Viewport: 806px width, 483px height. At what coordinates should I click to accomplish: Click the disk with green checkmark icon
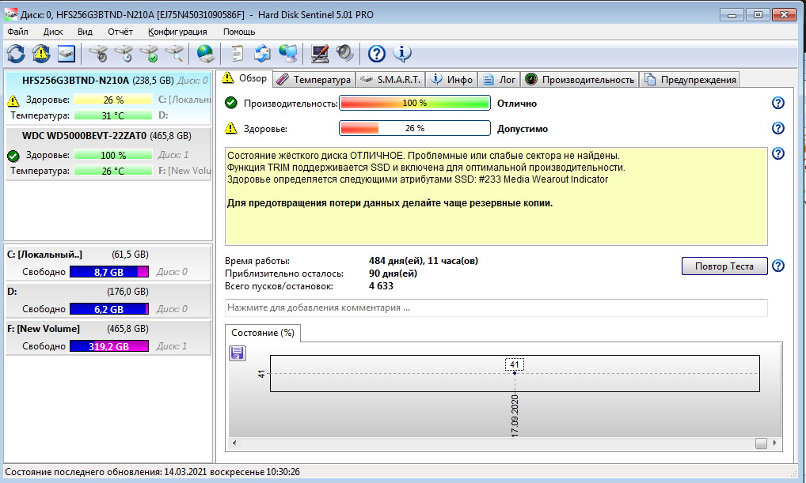(x=150, y=54)
